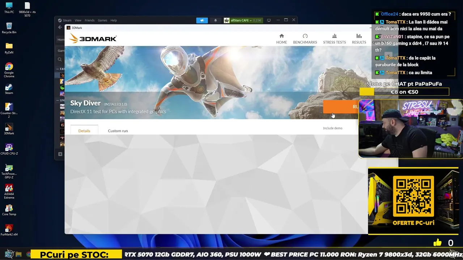Open the Friends menu in Steam
This screenshot has height=260, width=463.
pos(89,20)
